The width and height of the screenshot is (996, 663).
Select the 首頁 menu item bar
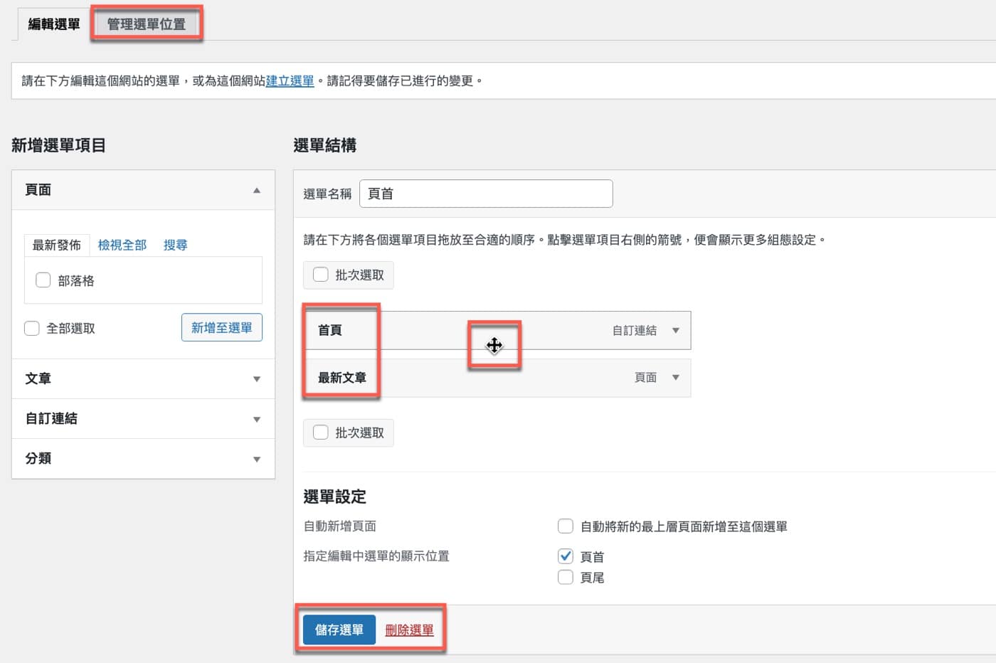click(497, 330)
